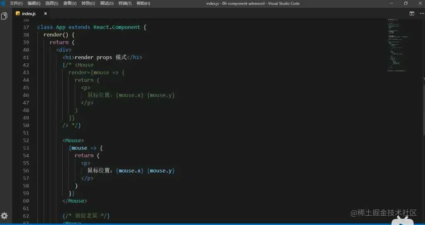Open the 终端(T) menu
The width and height of the screenshot is (425, 225).
click(x=125, y=3)
